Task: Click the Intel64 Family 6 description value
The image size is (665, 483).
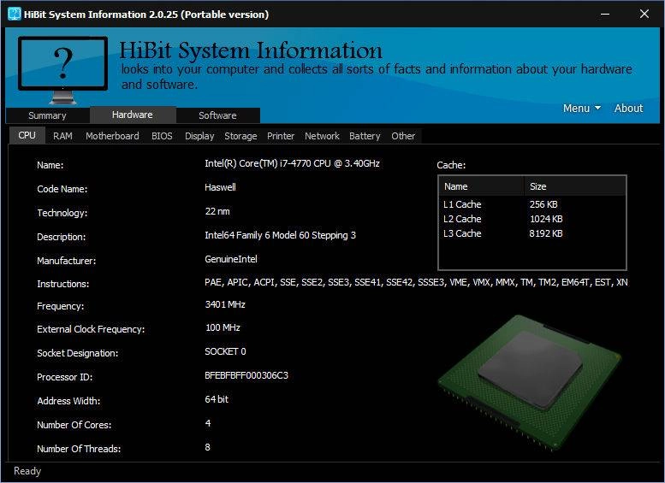Action: point(280,235)
